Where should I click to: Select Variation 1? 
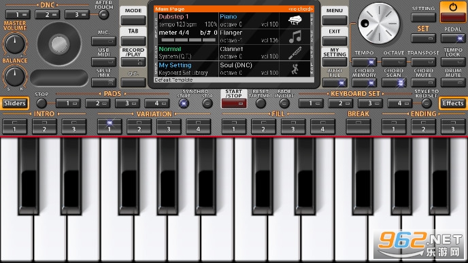110,126
